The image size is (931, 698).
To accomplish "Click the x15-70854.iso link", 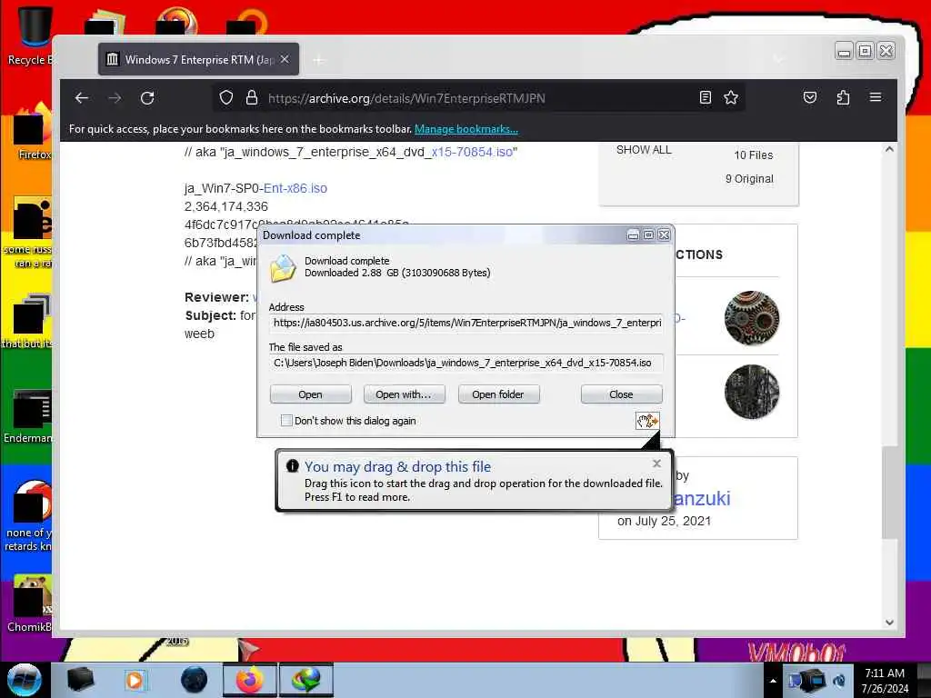I will click(472, 152).
